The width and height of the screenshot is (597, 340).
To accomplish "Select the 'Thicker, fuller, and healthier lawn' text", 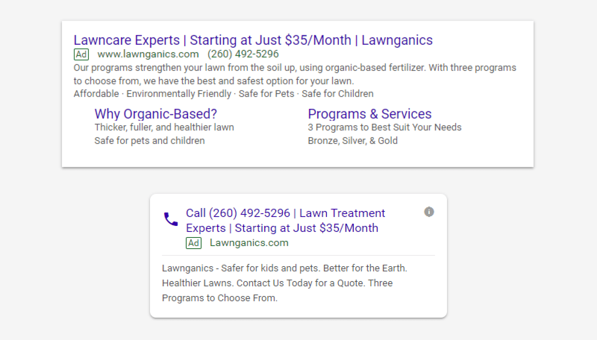I will coord(164,127).
